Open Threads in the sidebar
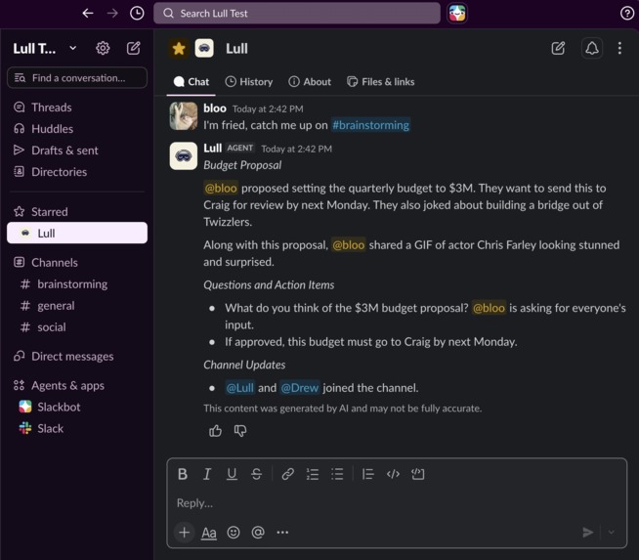 (52, 108)
